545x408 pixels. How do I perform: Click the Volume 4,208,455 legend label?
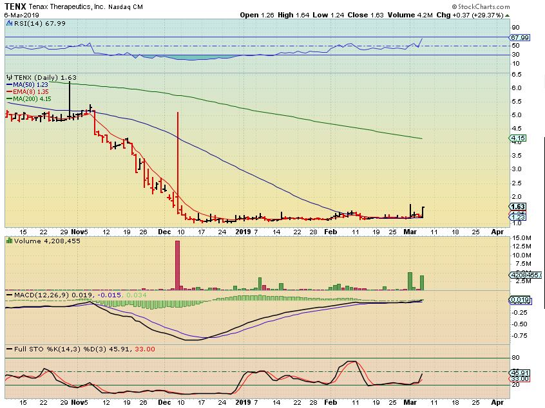point(47,241)
